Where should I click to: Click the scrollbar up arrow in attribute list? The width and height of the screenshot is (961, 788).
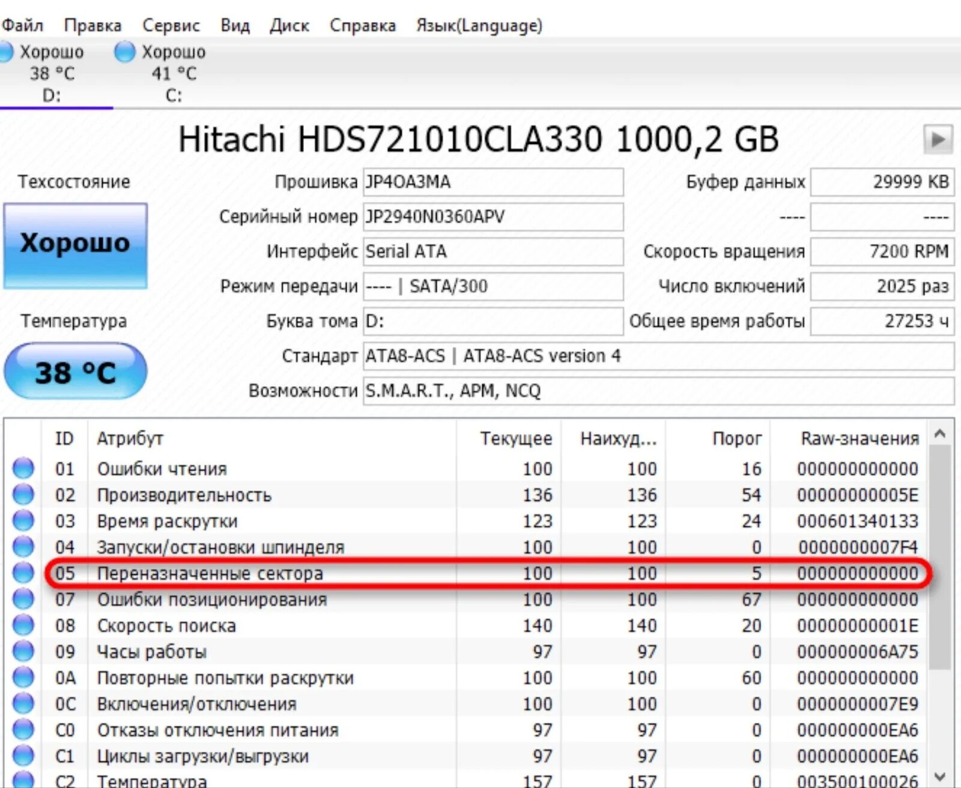tap(941, 433)
